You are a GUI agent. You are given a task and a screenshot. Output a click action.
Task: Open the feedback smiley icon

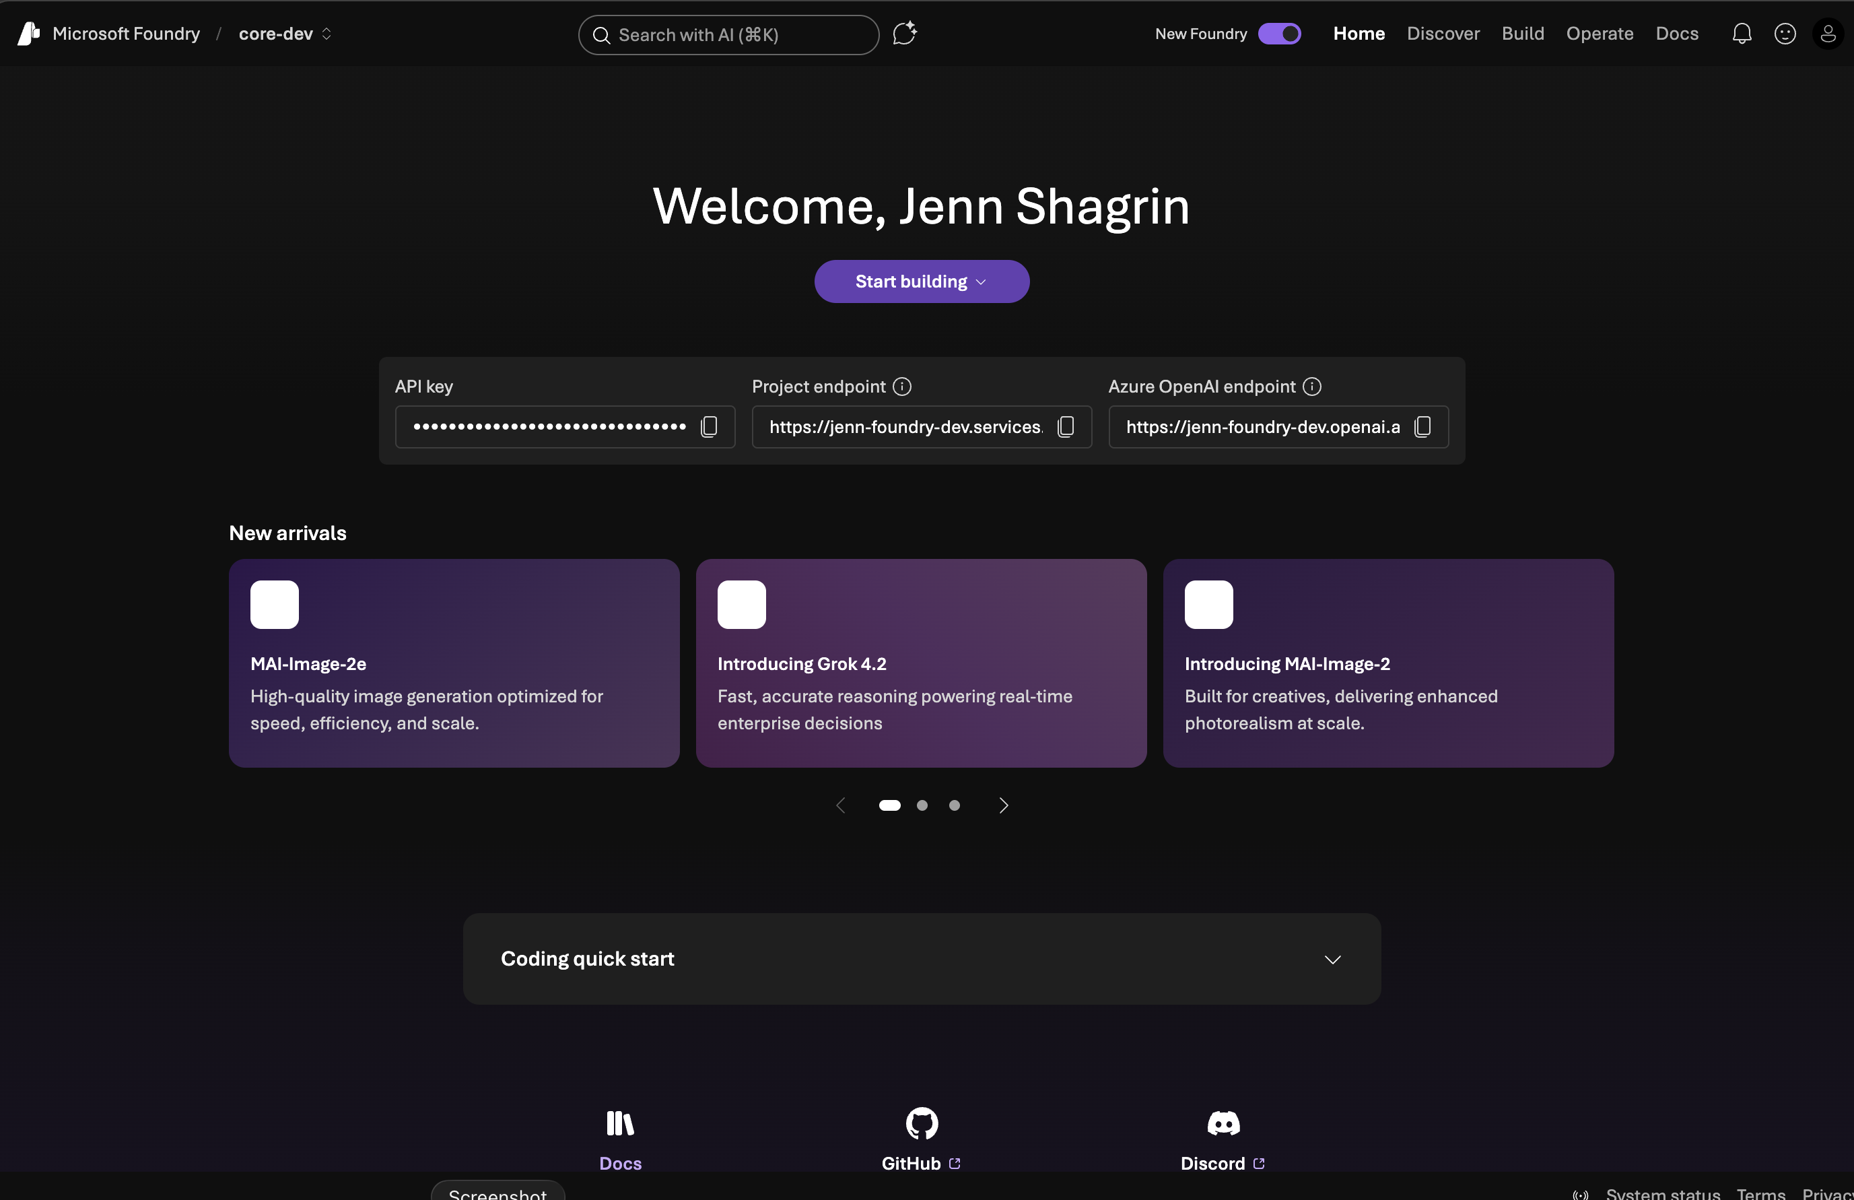(1785, 34)
